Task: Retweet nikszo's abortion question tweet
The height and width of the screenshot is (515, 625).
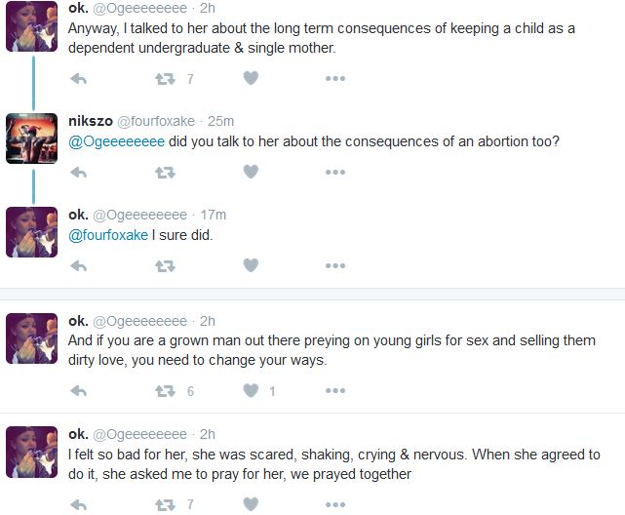Action: coord(165,172)
